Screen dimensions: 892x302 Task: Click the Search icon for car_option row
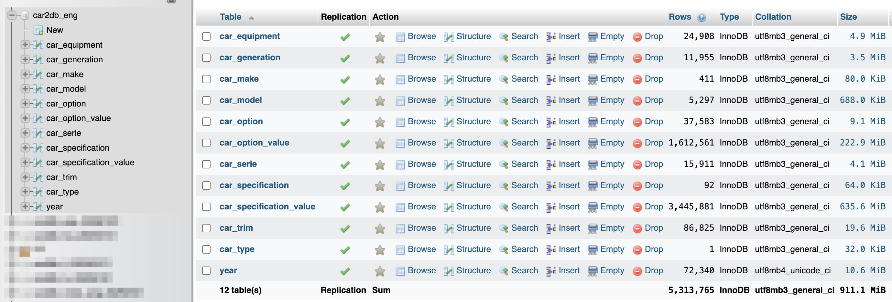[x=504, y=122]
